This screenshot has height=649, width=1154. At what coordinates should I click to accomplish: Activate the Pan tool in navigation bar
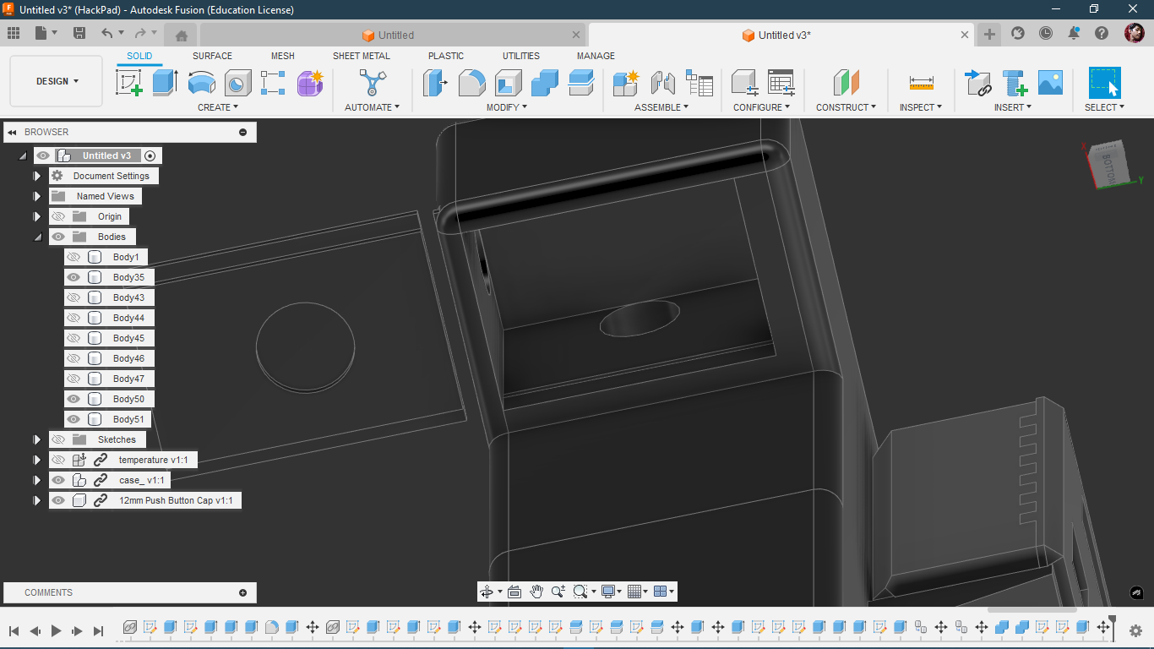pos(536,592)
